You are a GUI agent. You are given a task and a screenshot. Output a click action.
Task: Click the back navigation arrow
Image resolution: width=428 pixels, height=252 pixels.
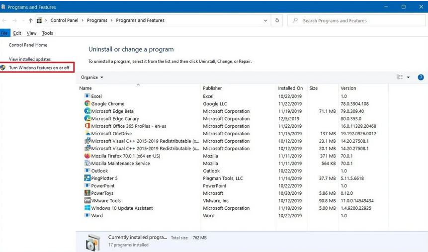(x=4, y=20)
